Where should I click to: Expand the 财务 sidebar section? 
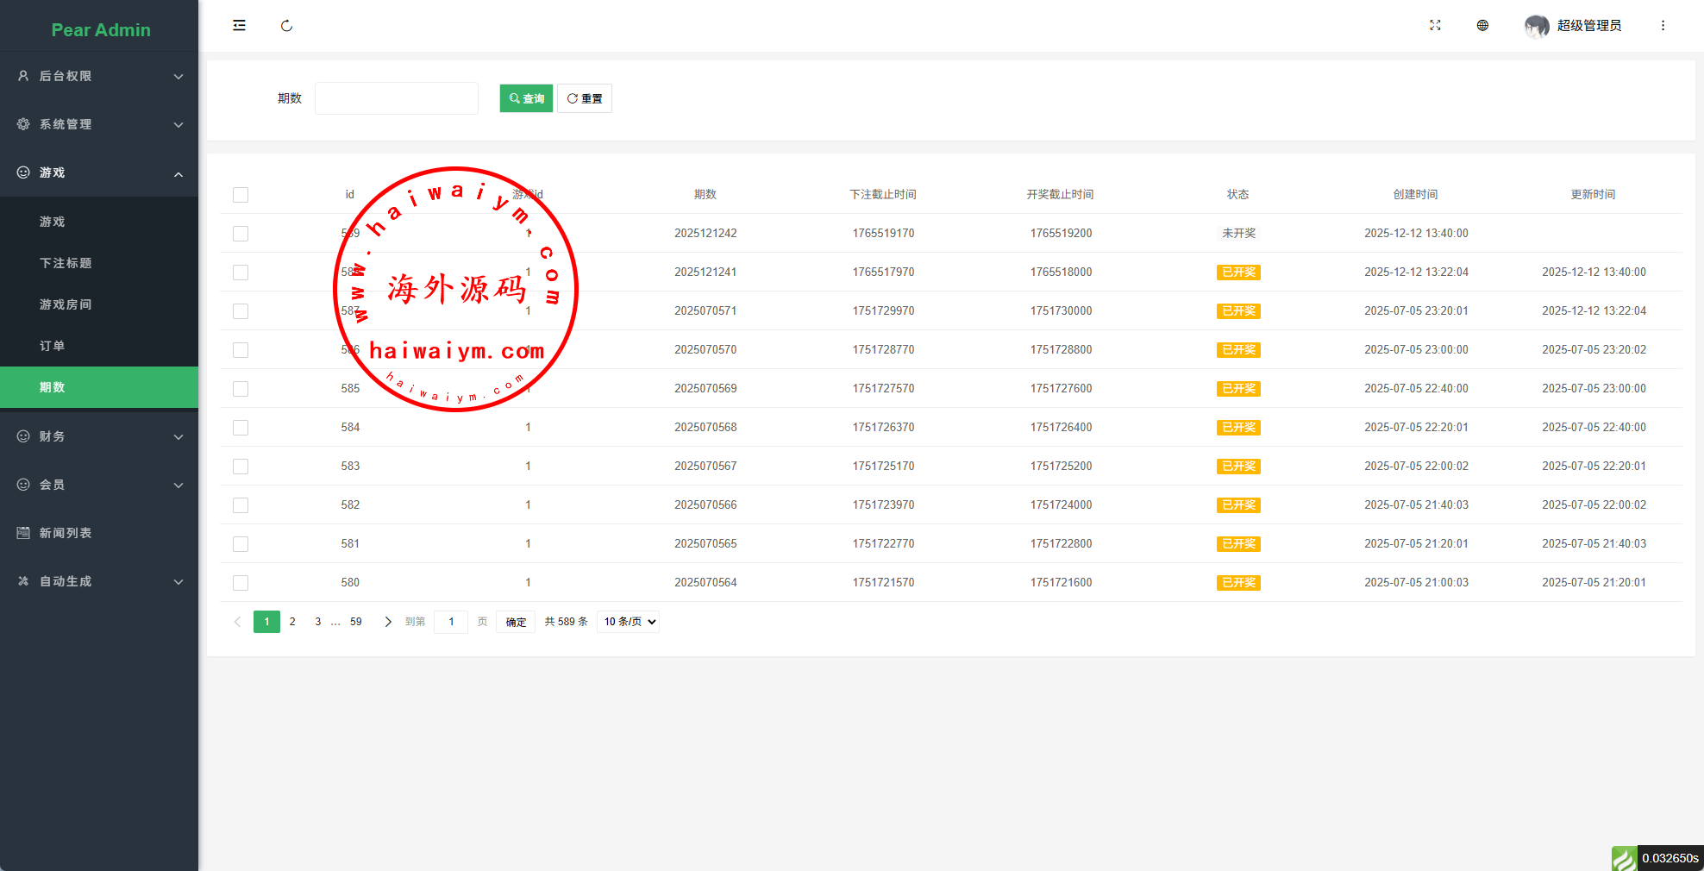[99, 436]
